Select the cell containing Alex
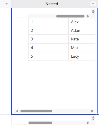Screen dimensions: 111x125 pos(82,22)
